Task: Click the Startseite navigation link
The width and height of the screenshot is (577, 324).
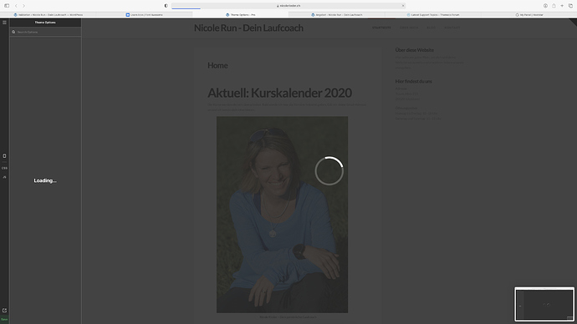Action: click(x=381, y=28)
